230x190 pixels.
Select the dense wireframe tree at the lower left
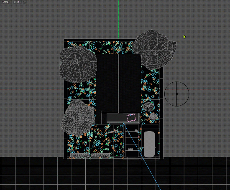pyautogui.click(x=78, y=118)
